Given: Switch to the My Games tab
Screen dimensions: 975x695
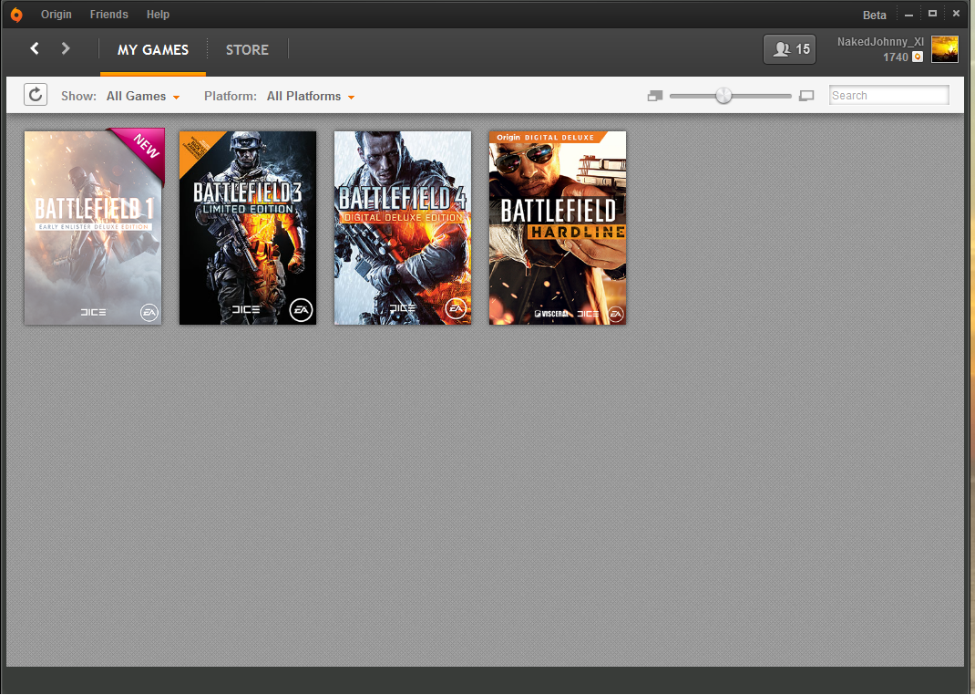Looking at the screenshot, I should (x=153, y=50).
